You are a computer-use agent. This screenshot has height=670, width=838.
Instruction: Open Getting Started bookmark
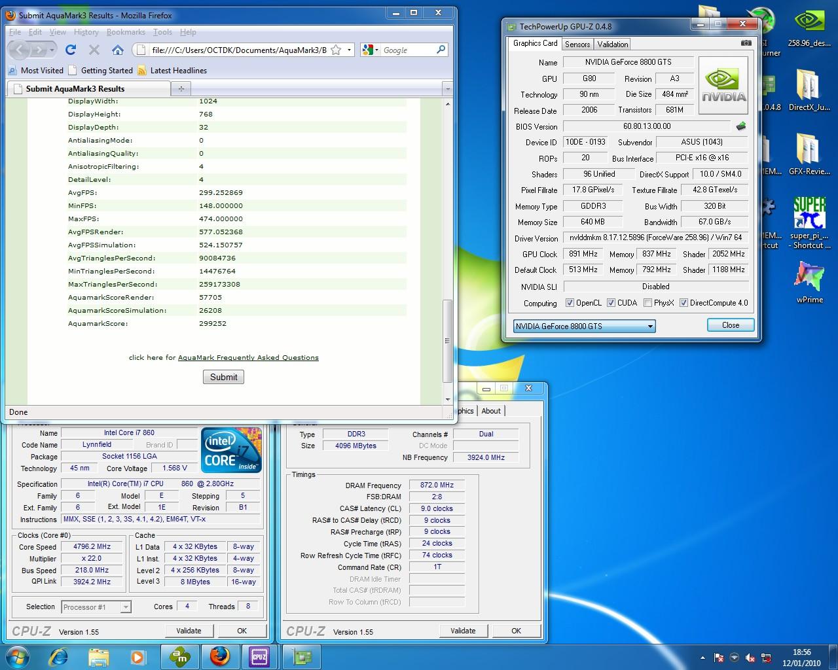pos(101,71)
